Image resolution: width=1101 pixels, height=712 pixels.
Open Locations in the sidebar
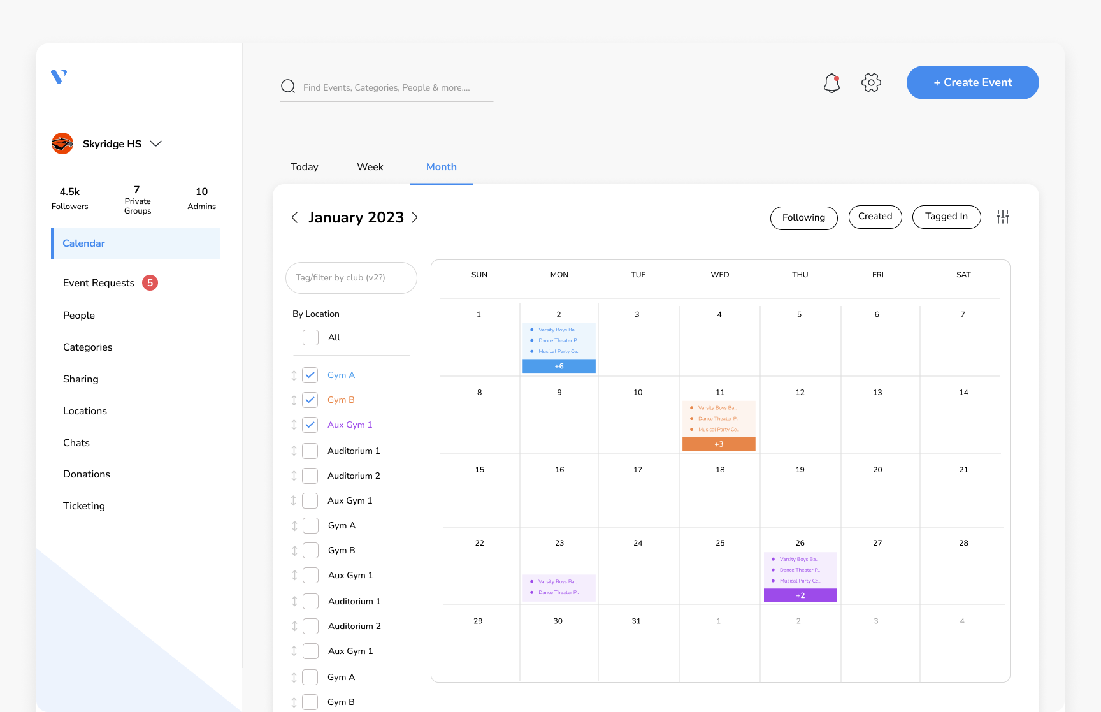tap(85, 411)
